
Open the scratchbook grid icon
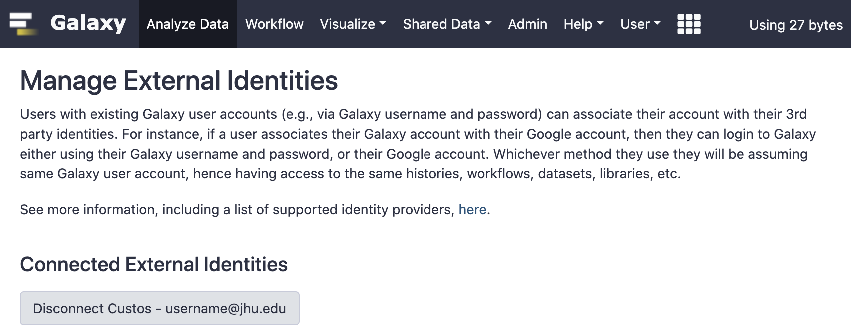point(689,24)
